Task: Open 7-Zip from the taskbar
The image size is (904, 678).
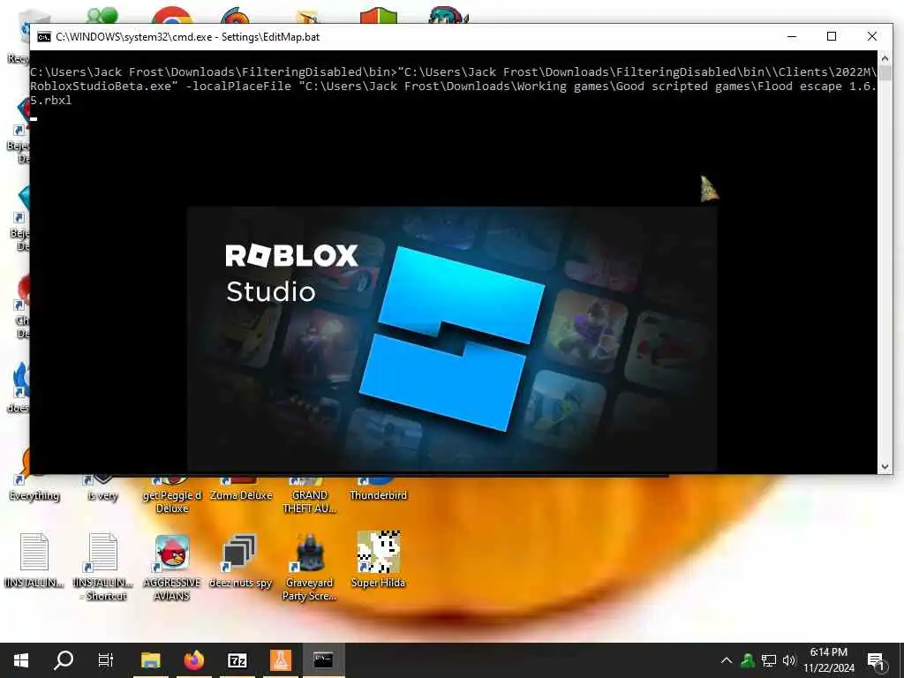Action: (237, 660)
